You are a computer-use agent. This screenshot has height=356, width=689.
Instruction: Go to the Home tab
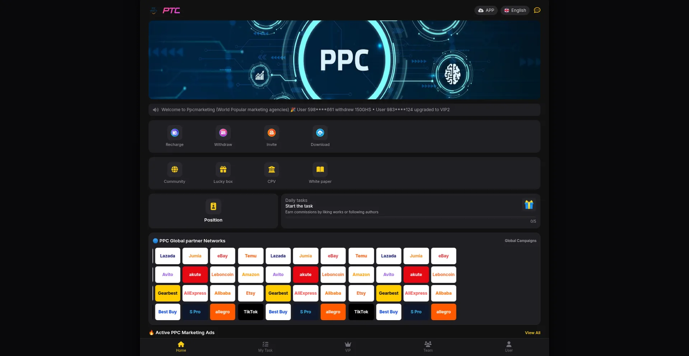pyautogui.click(x=181, y=347)
